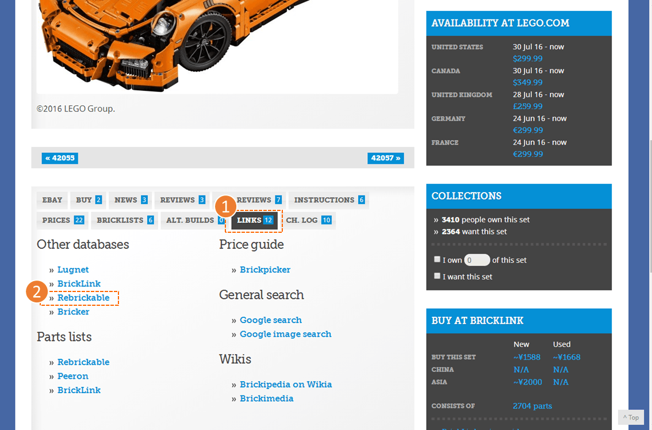Check the 'I own' checkbox
The height and width of the screenshot is (430, 652).
(437, 259)
